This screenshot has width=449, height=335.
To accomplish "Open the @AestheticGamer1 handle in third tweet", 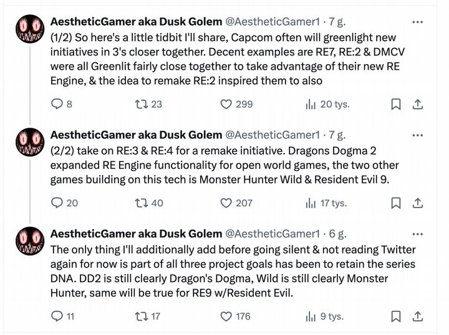I will pos(272,234).
